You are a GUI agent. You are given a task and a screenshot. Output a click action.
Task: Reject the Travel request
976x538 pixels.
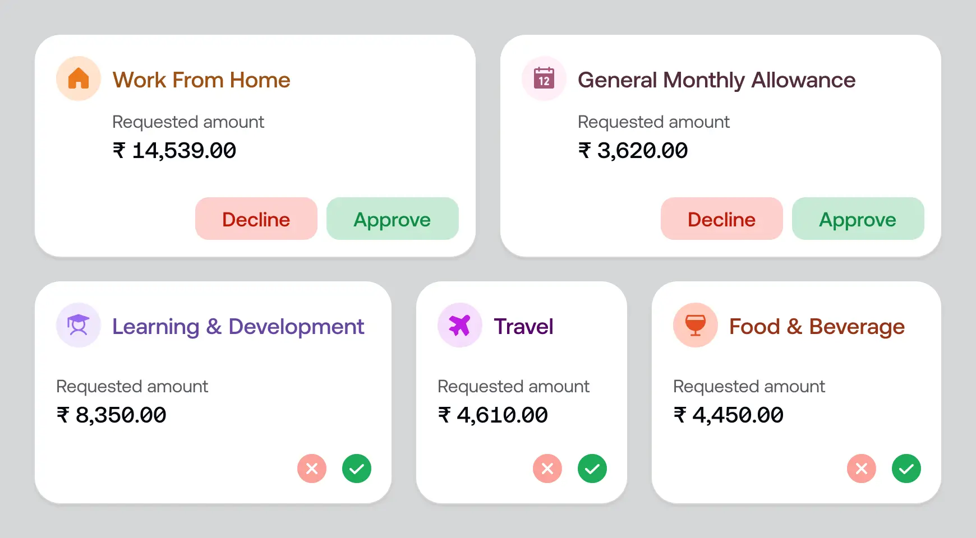point(547,469)
